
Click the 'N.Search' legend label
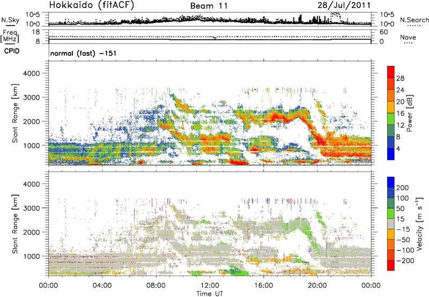[415, 20]
